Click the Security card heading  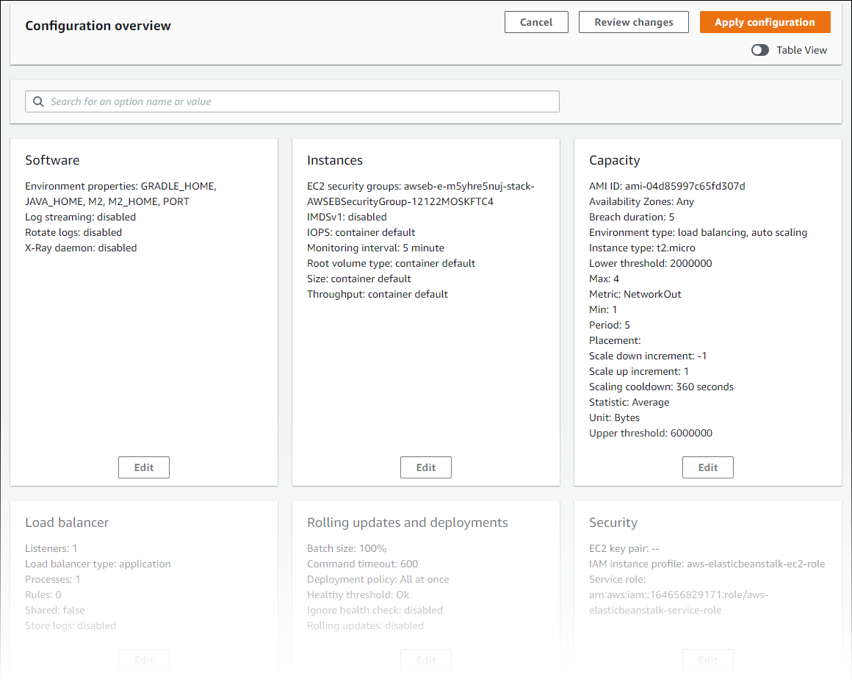tap(613, 523)
